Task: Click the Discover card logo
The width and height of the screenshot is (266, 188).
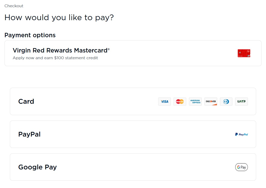Action: click(211, 101)
